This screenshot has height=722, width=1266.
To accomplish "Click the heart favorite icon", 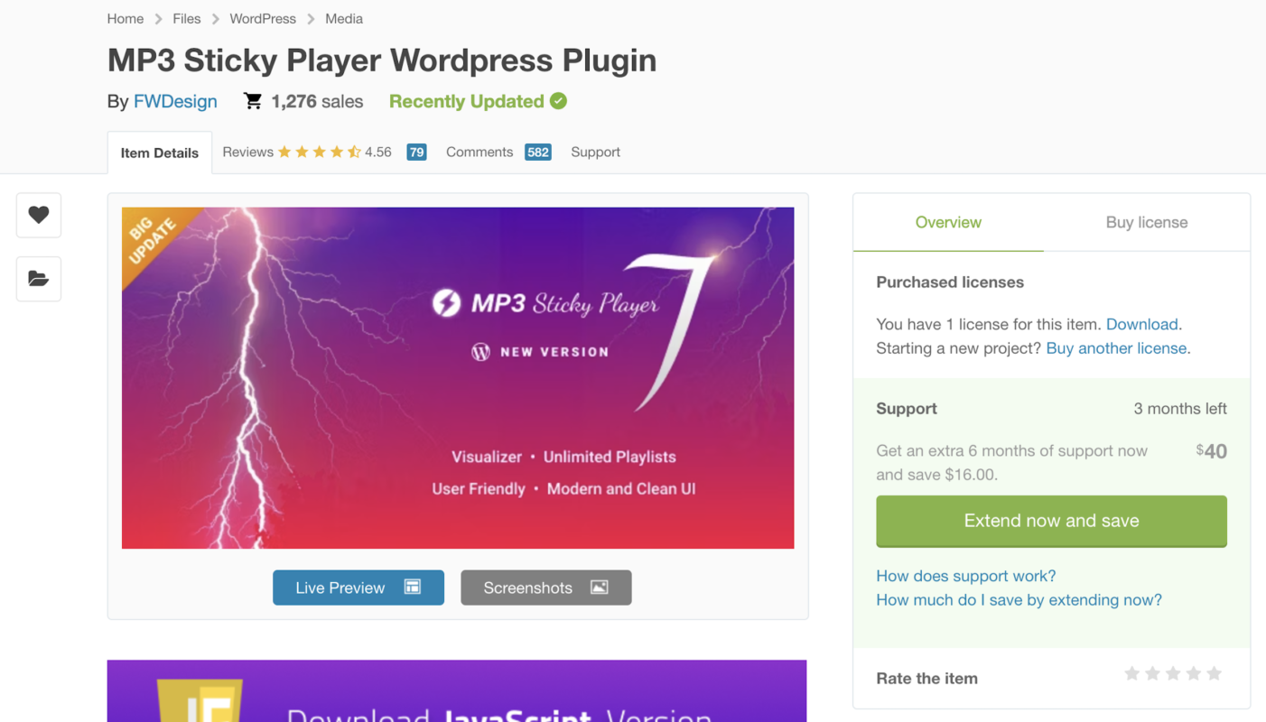I will click(x=38, y=215).
